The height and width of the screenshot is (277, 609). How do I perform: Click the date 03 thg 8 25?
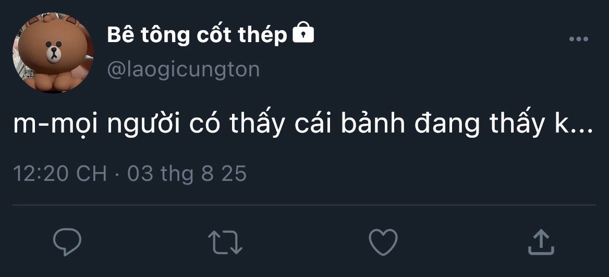click(x=187, y=174)
